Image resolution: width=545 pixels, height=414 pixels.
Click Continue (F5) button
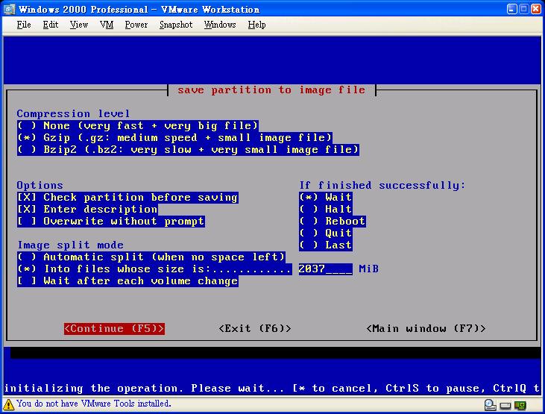tap(114, 328)
